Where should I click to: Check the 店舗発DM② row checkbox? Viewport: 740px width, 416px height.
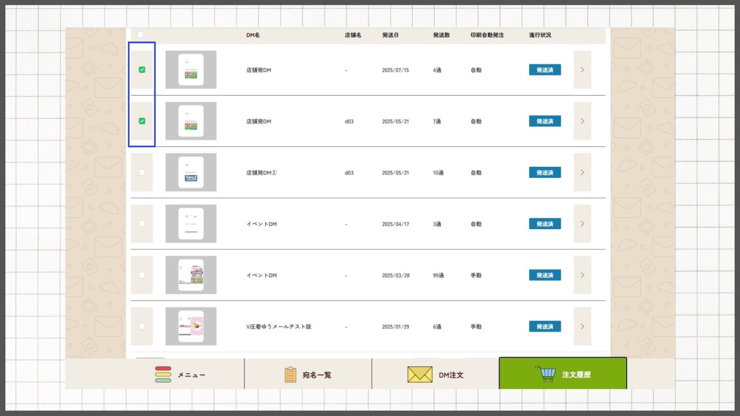tap(142, 172)
